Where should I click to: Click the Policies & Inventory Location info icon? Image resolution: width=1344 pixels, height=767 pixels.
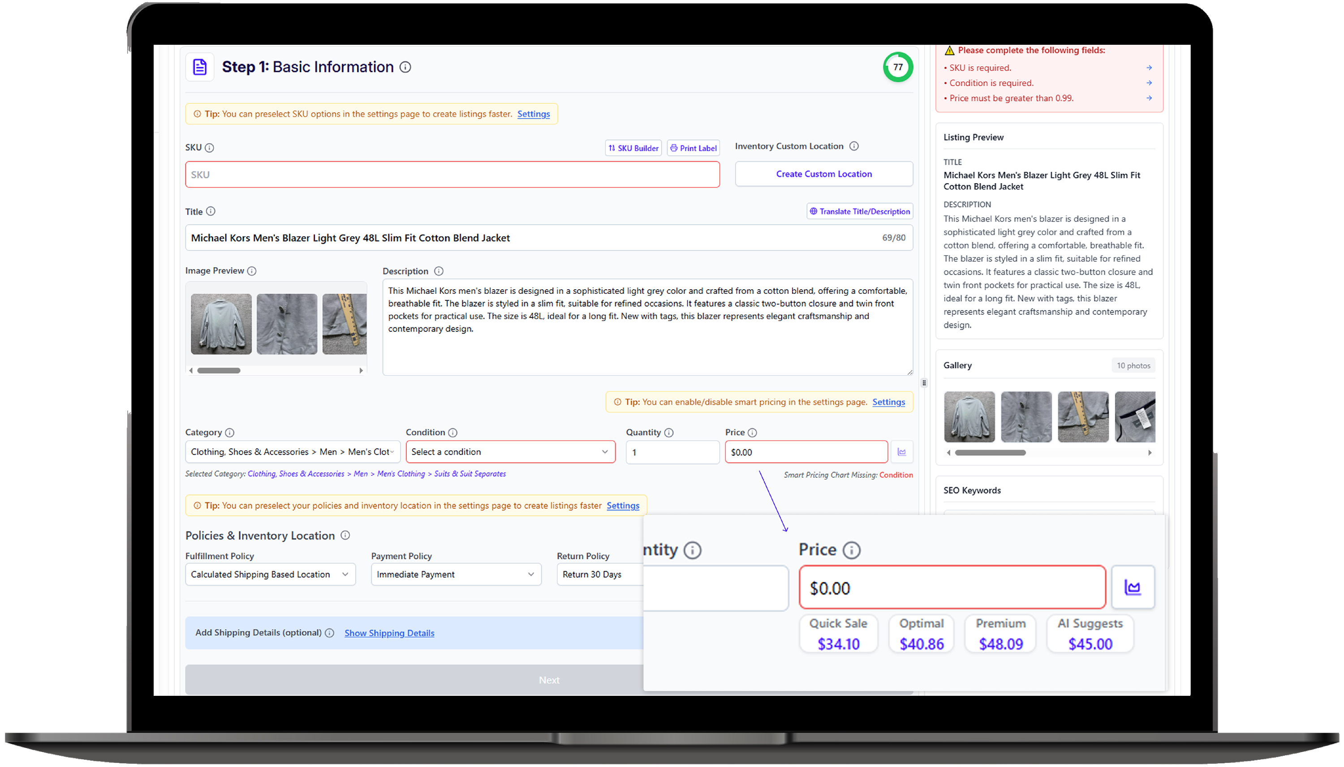click(x=345, y=535)
